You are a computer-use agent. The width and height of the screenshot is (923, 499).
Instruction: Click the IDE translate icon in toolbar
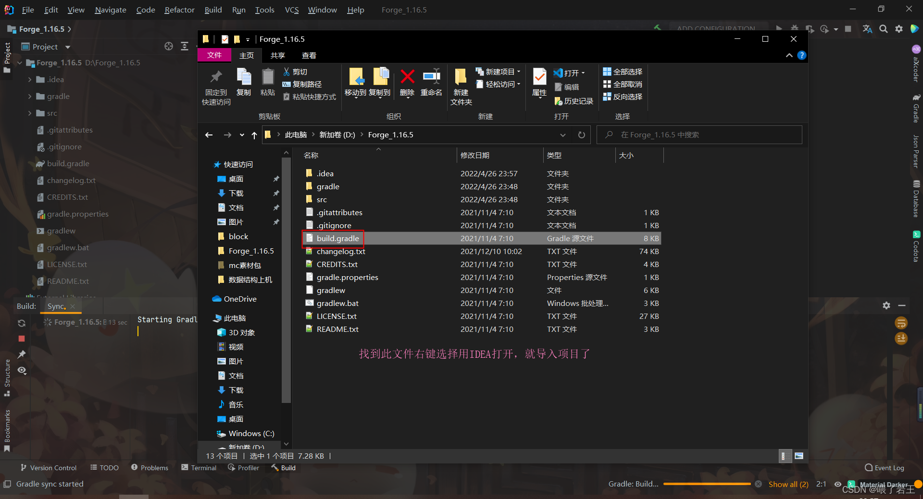(x=867, y=29)
